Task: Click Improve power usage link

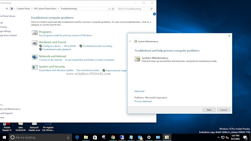Action: pos(116,70)
